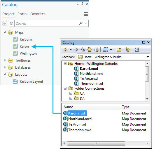Screen dimensions: 154x151
Task: Select Te Aro.mxd in the contents list
Action: pyautogui.click(x=77, y=124)
